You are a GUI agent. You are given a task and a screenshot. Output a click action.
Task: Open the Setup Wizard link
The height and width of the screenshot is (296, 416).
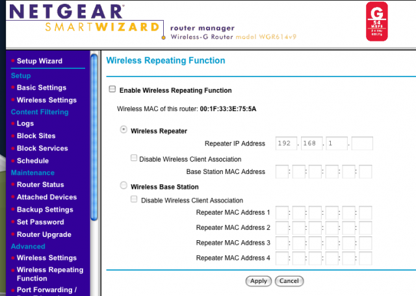(x=40, y=61)
